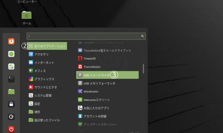Open the インターネット category
Viewport: 223px width, 133px height.
click(47, 62)
